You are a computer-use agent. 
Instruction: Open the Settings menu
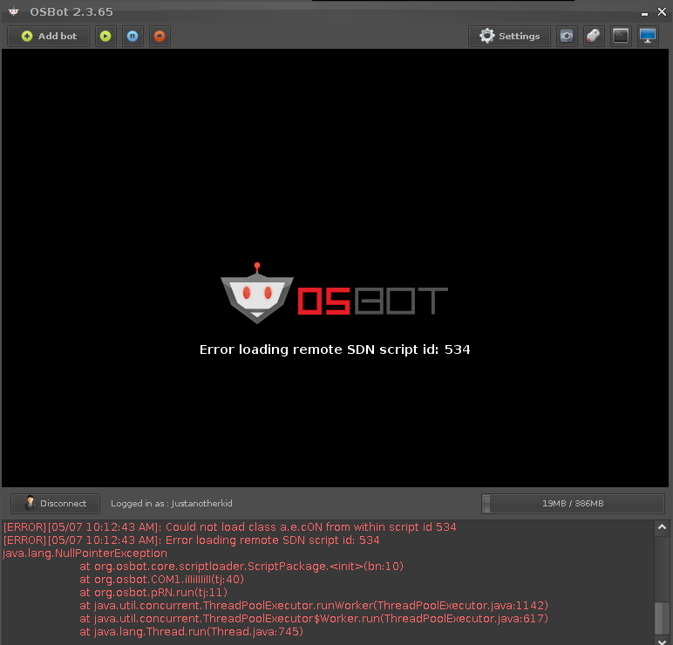[509, 36]
